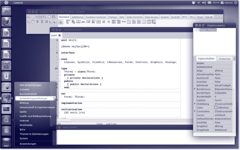Open the Common Controls palette tab
This screenshot has height=150, width=240.
tap(96, 17)
